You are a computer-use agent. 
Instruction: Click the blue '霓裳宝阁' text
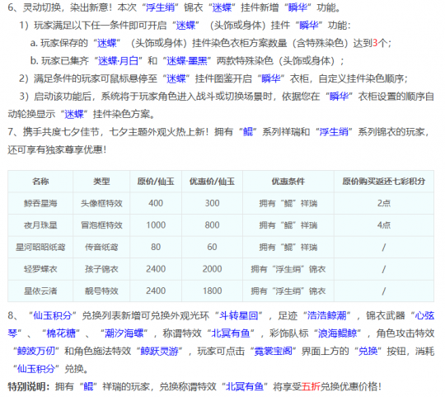[x=273, y=352]
